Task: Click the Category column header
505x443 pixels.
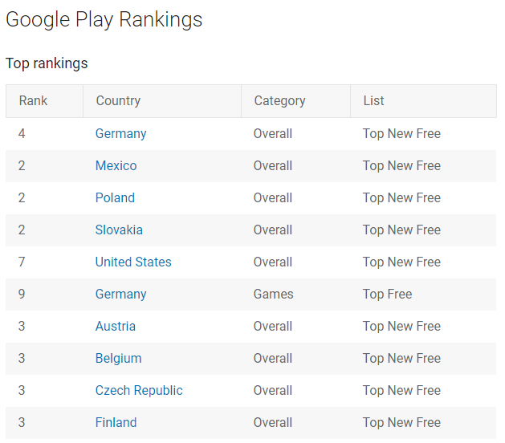Action: click(279, 101)
